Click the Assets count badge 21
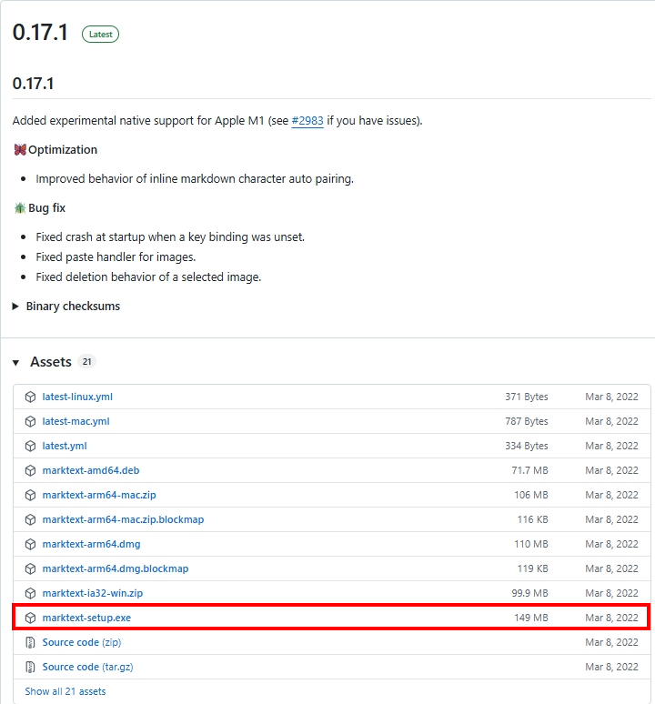655x704 pixels. [x=87, y=362]
